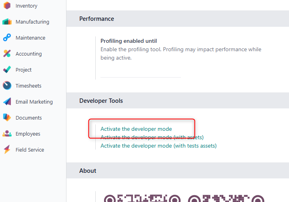Open the Timesheets settings label
This screenshot has width=289, height=202.
coord(28,86)
